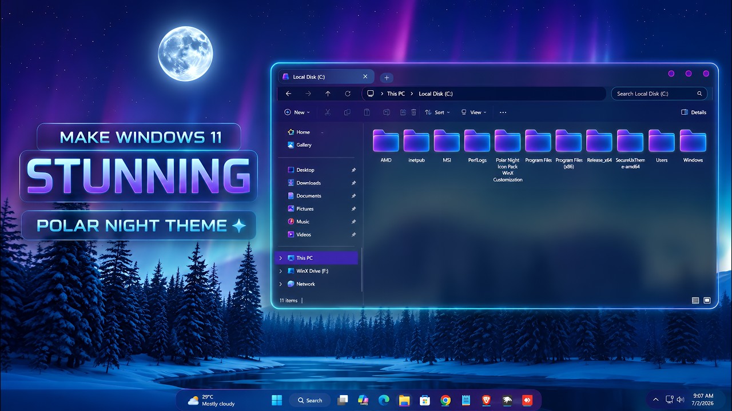This screenshot has height=411, width=732.
Task: Switch to details list view layout
Action: coord(695,300)
